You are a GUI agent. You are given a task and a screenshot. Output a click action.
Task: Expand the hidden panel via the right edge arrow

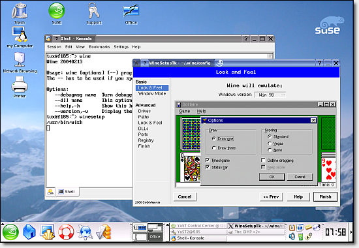click(x=351, y=232)
